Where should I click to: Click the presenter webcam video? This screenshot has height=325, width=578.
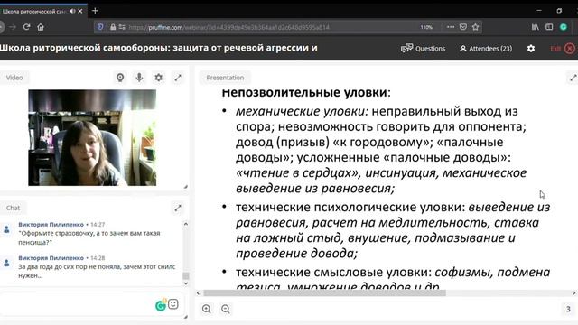point(92,137)
